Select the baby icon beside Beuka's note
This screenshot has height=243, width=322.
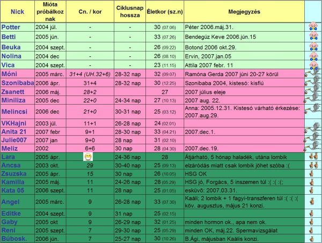coord(312,46)
